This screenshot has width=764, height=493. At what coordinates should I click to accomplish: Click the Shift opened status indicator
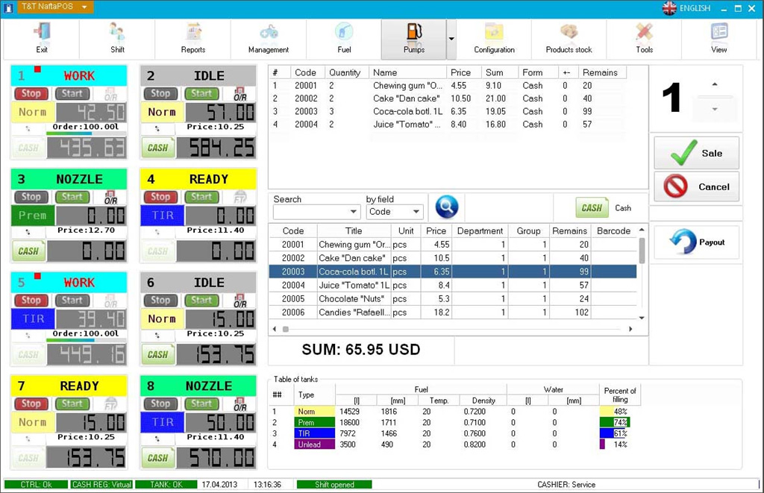coord(334,484)
